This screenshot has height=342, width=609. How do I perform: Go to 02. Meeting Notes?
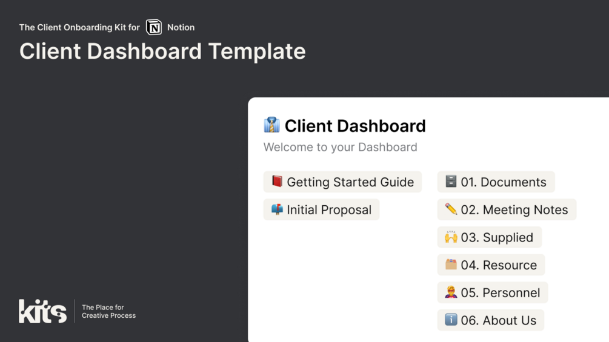point(514,210)
